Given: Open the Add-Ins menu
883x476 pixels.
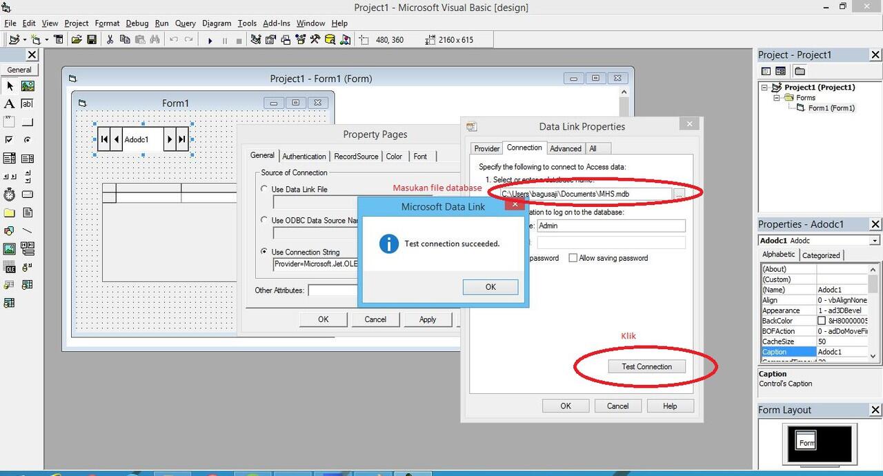Looking at the screenshot, I should 276,23.
